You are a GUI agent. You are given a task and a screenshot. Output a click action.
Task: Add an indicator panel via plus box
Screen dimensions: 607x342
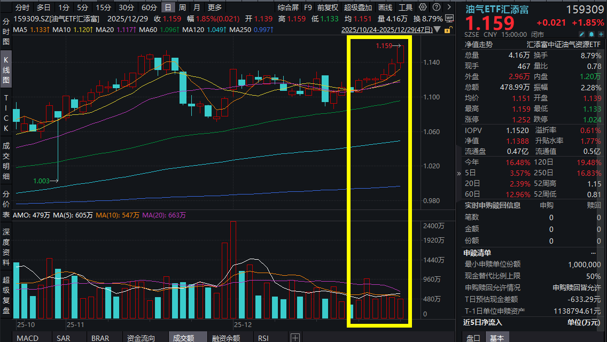[295, 338]
